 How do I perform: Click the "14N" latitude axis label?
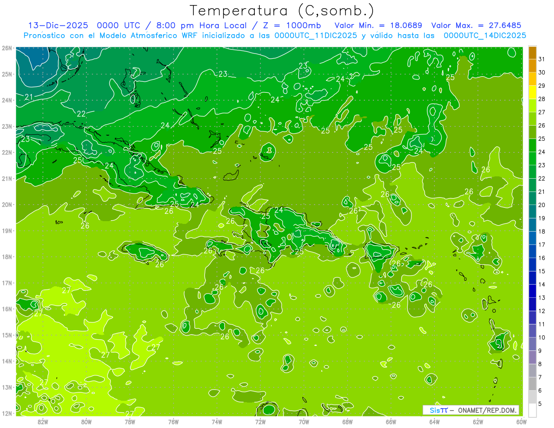(7, 361)
